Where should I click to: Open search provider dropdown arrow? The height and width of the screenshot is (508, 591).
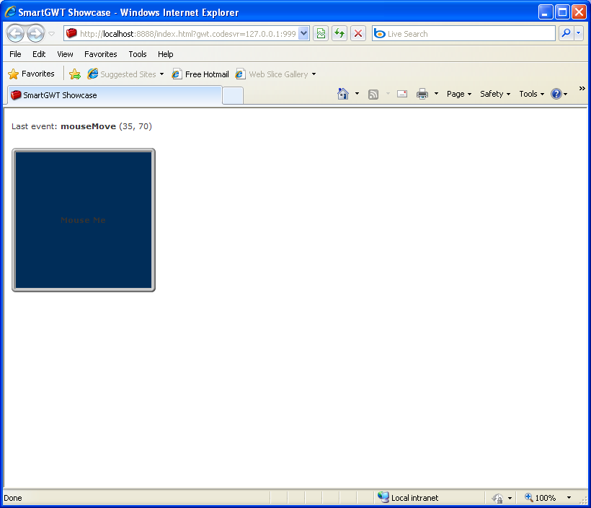579,34
